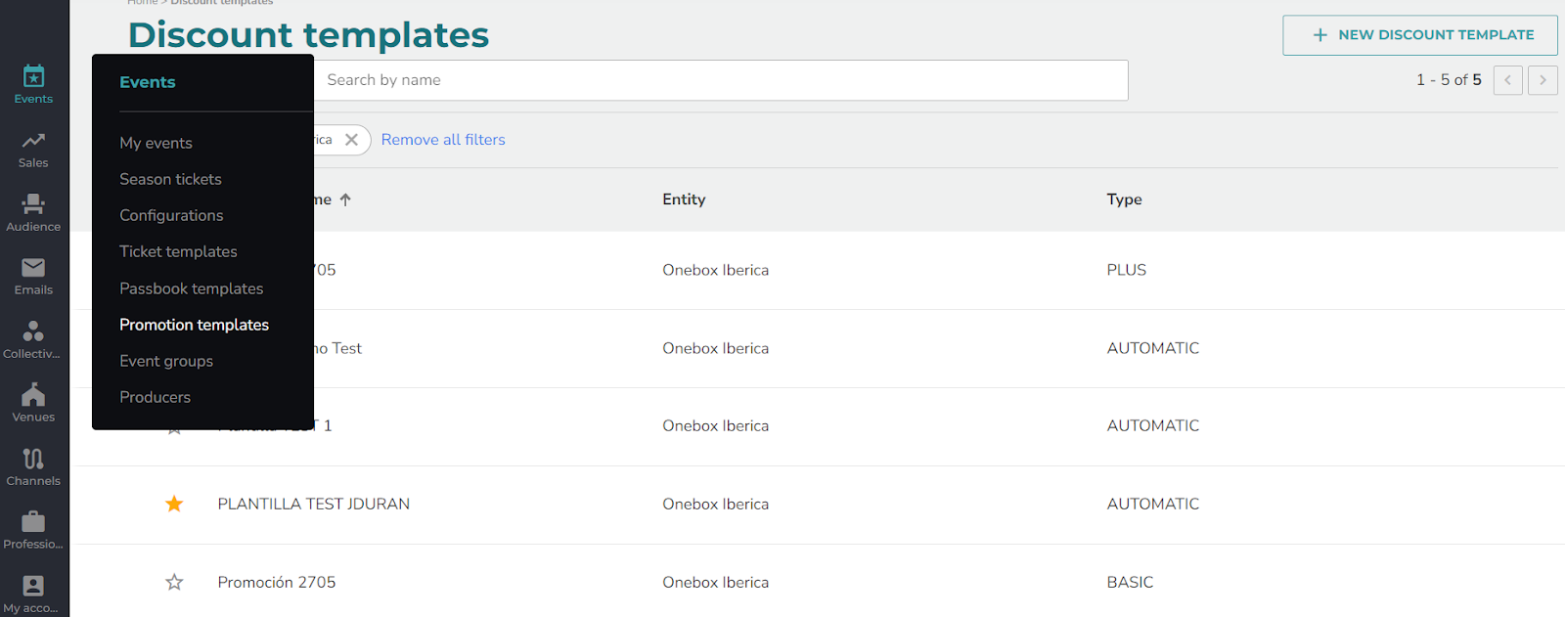1565x617 pixels.
Task: Select the Professionals briefcase icon
Action: [33, 521]
